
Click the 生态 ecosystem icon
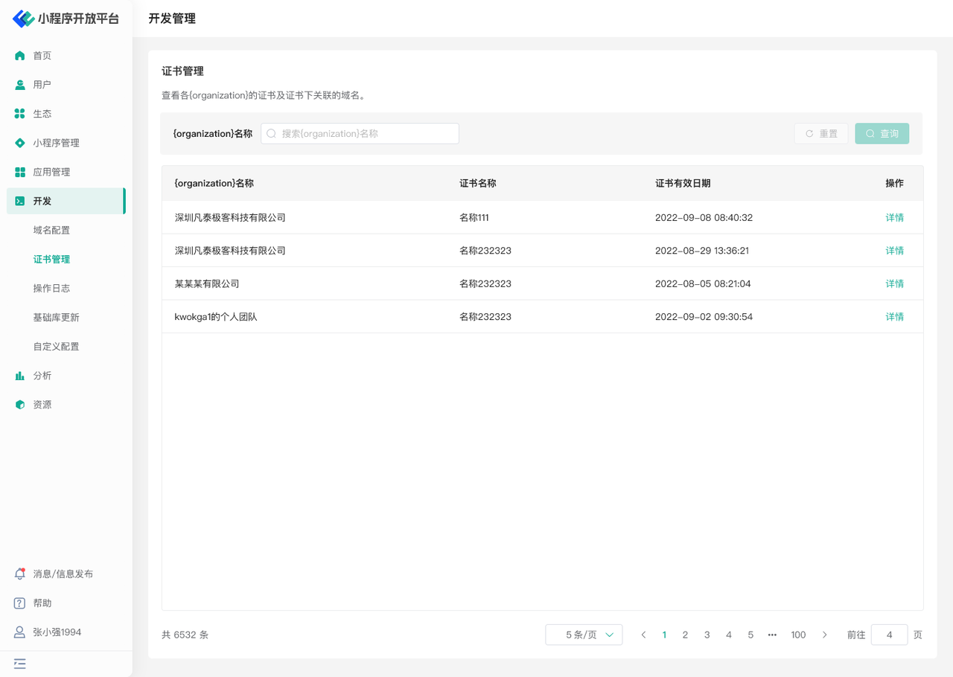point(20,114)
